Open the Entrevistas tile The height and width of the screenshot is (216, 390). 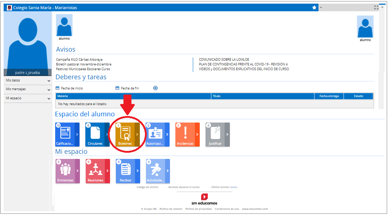point(65,171)
